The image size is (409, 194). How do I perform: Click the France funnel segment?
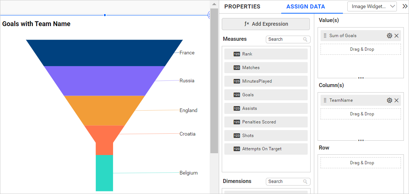104,53
